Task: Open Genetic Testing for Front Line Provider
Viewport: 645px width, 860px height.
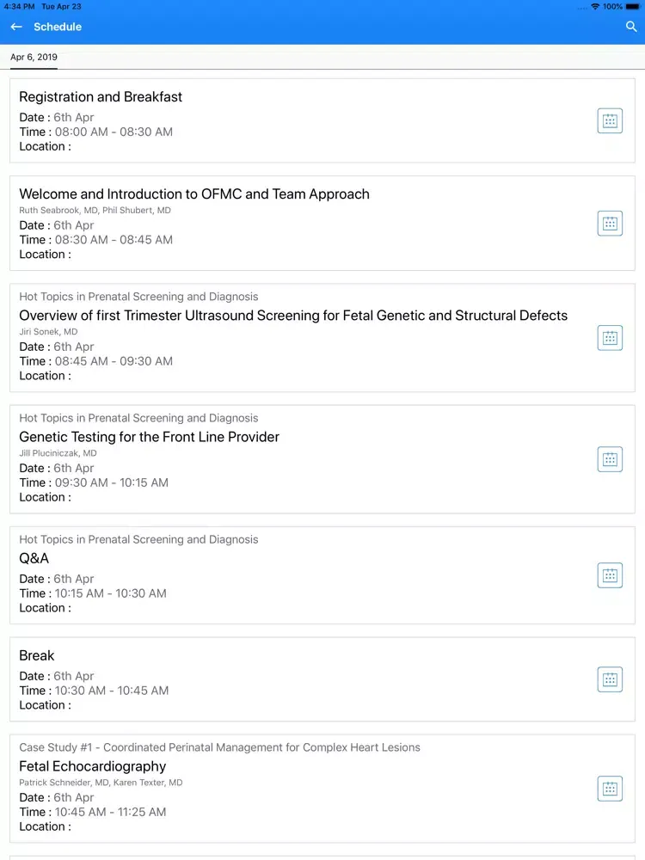Action: click(149, 437)
